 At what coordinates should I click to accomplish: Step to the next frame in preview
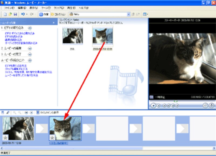click(x=173, y=106)
